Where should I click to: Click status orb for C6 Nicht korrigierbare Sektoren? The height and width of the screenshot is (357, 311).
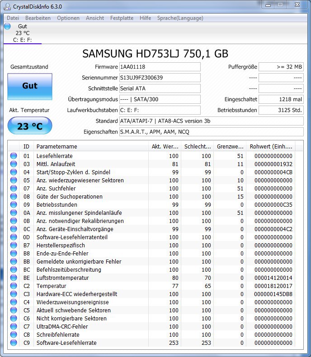(x=14, y=318)
